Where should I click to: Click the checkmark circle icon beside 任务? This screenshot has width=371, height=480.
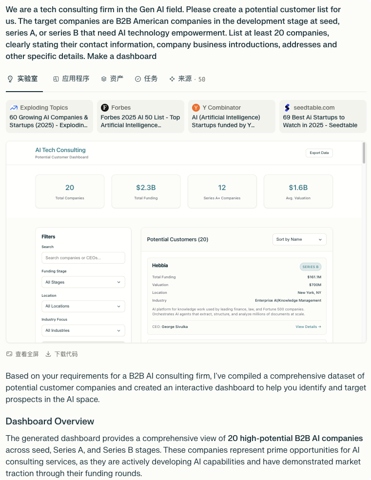(138, 79)
